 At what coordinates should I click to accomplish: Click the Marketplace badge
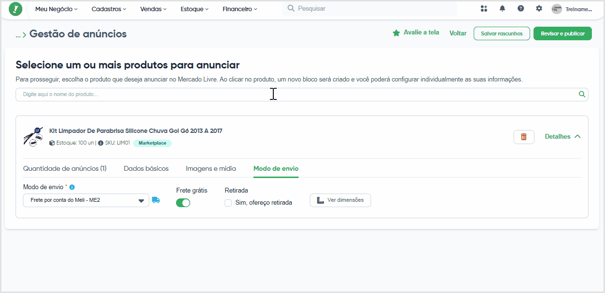[x=152, y=143]
